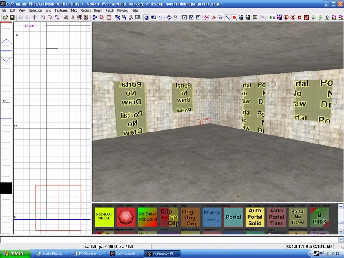Click the red entity box in 3D view

[x=204, y=122]
